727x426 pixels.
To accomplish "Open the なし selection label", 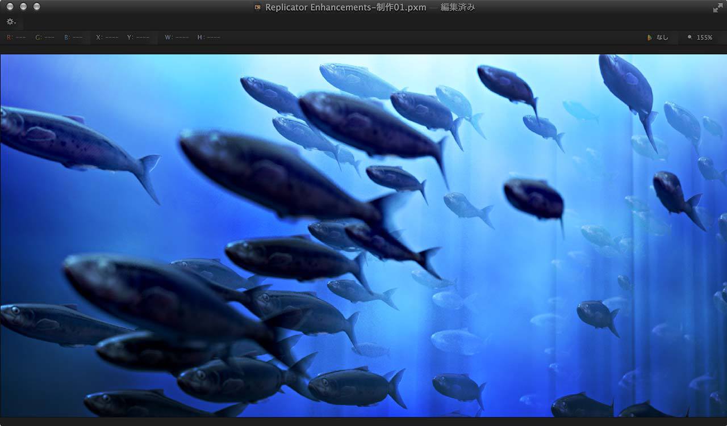I will point(662,37).
